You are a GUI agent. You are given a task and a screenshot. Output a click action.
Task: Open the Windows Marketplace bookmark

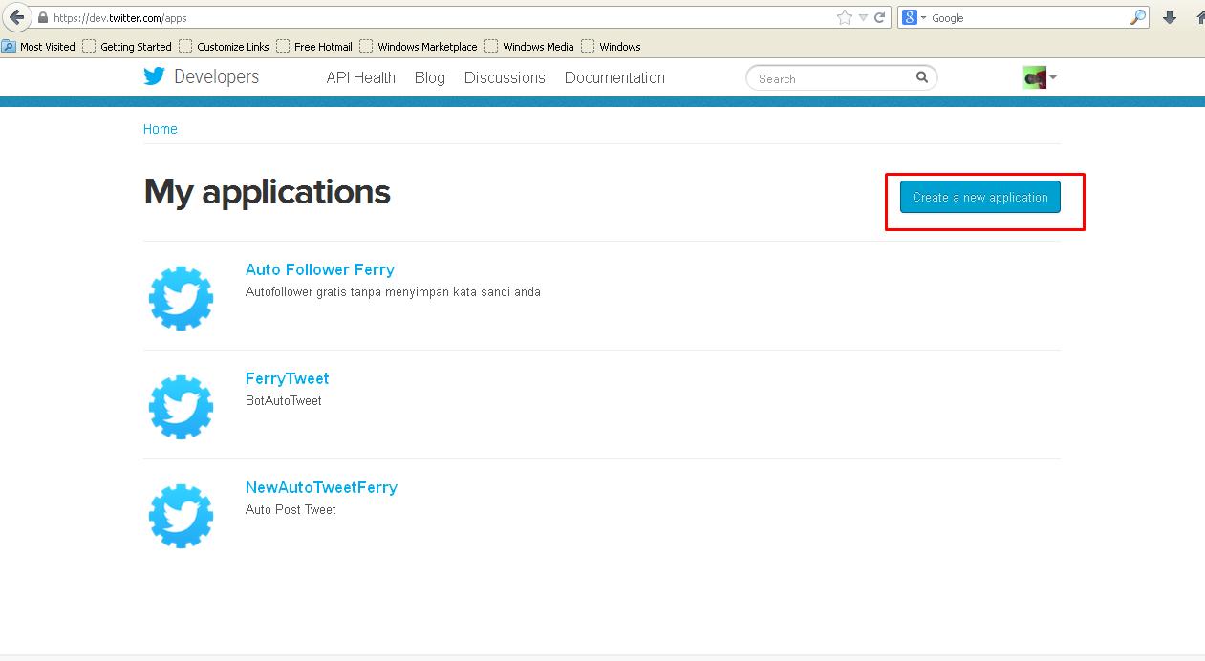click(x=419, y=46)
